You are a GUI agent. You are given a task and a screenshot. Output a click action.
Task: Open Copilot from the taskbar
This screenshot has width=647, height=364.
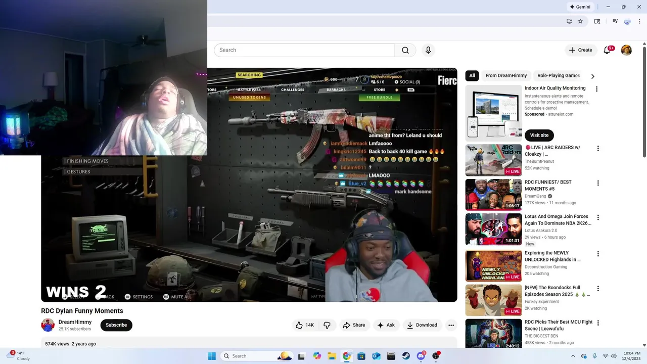pos(317,356)
